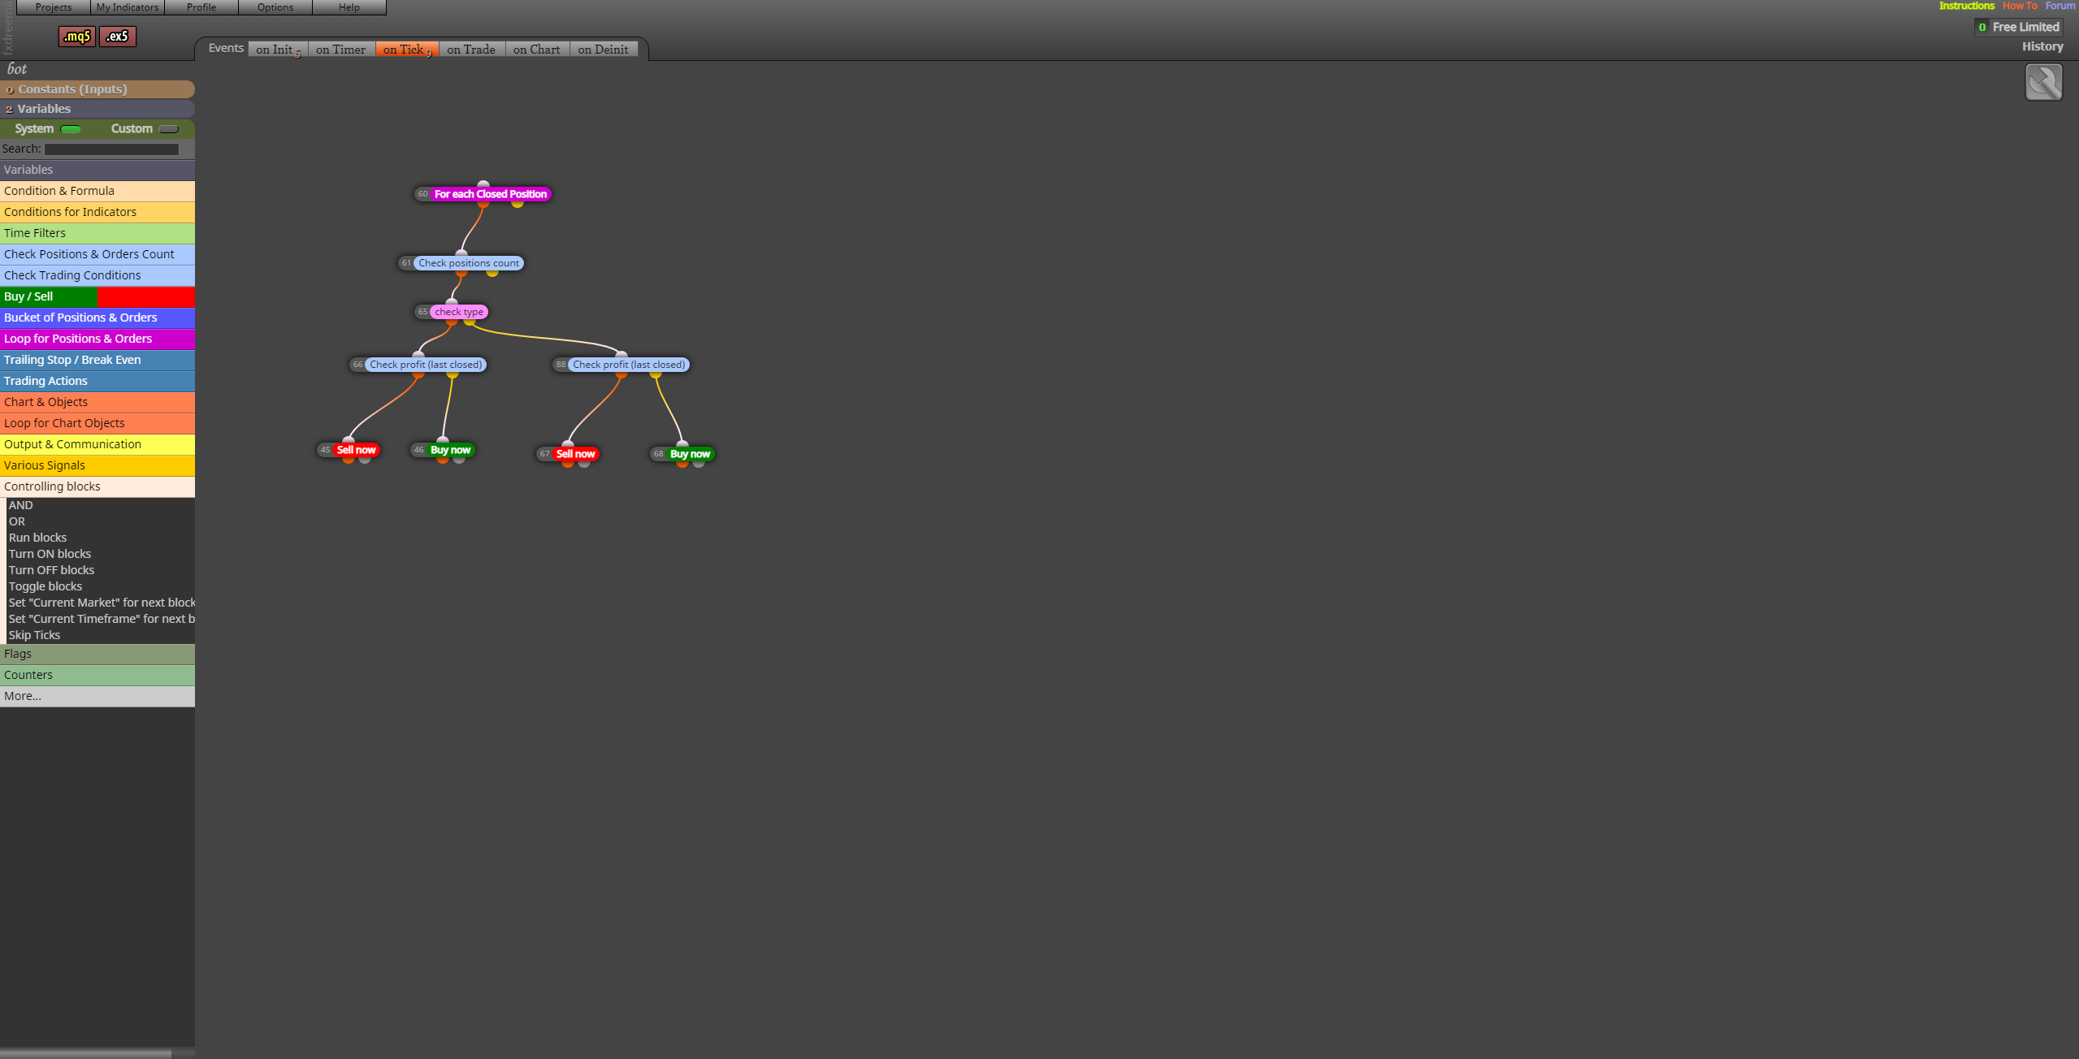The height and width of the screenshot is (1059, 2079).
Task: Click the yellow output dot of check type block
Action: point(470,322)
